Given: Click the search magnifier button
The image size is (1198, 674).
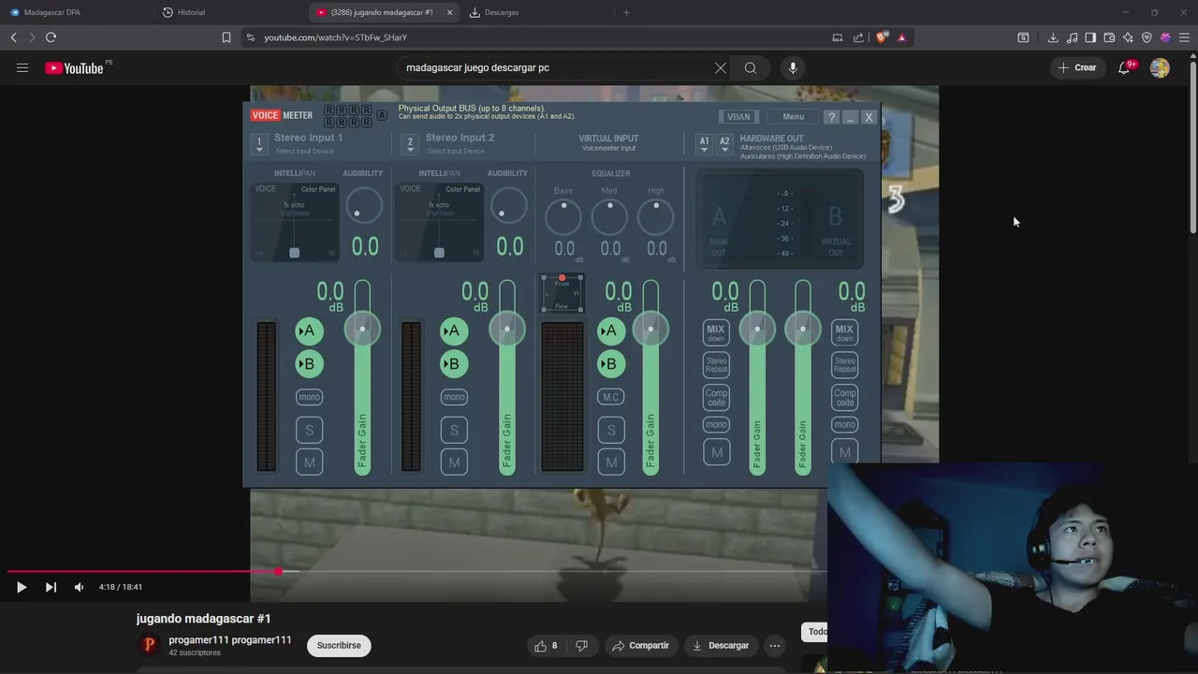Looking at the screenshot, I should tap(751, 67).
